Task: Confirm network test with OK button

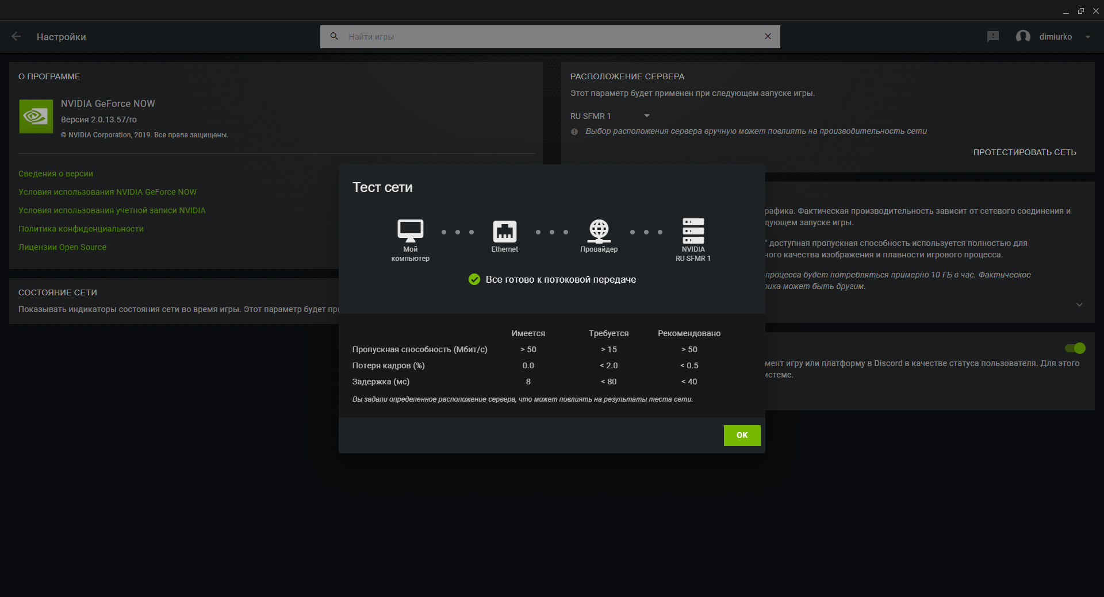Action: 742,435
